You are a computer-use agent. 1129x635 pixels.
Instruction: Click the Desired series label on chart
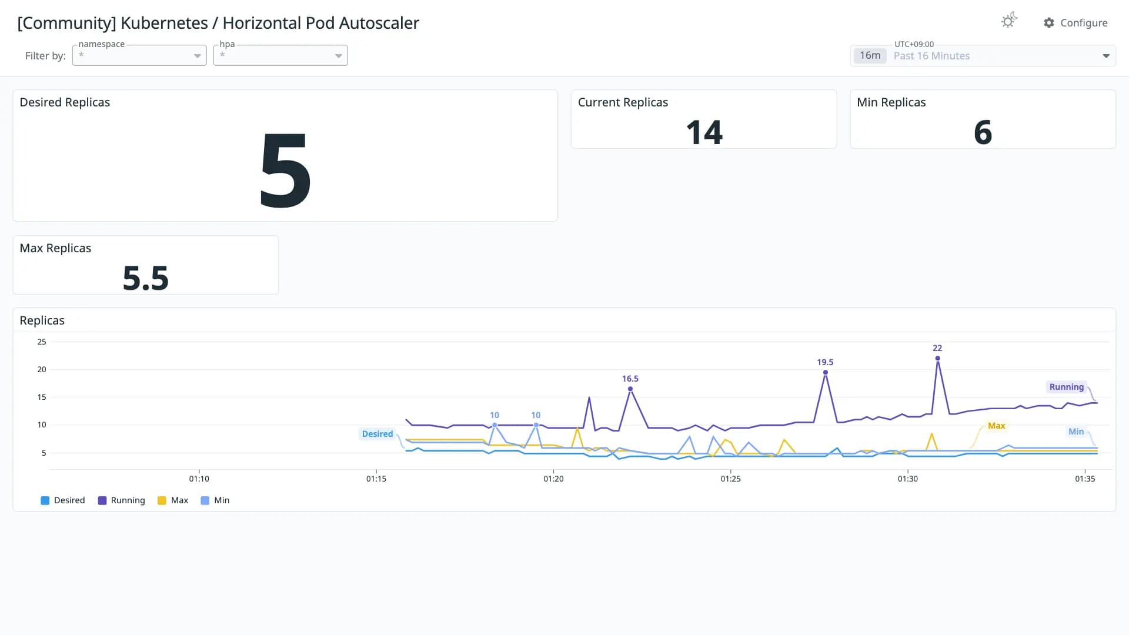click(x=377, y=434)
